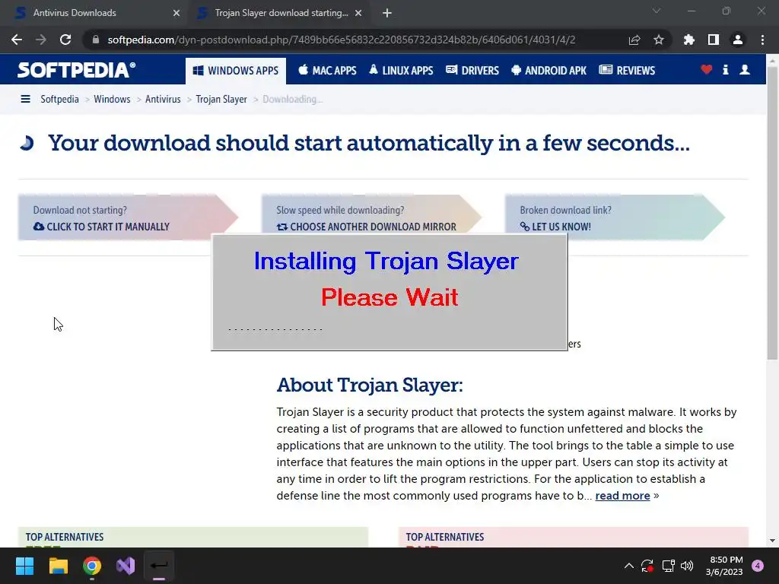Open the Linux Apps section
Screen dimensions: 779x584
(401, 71)
